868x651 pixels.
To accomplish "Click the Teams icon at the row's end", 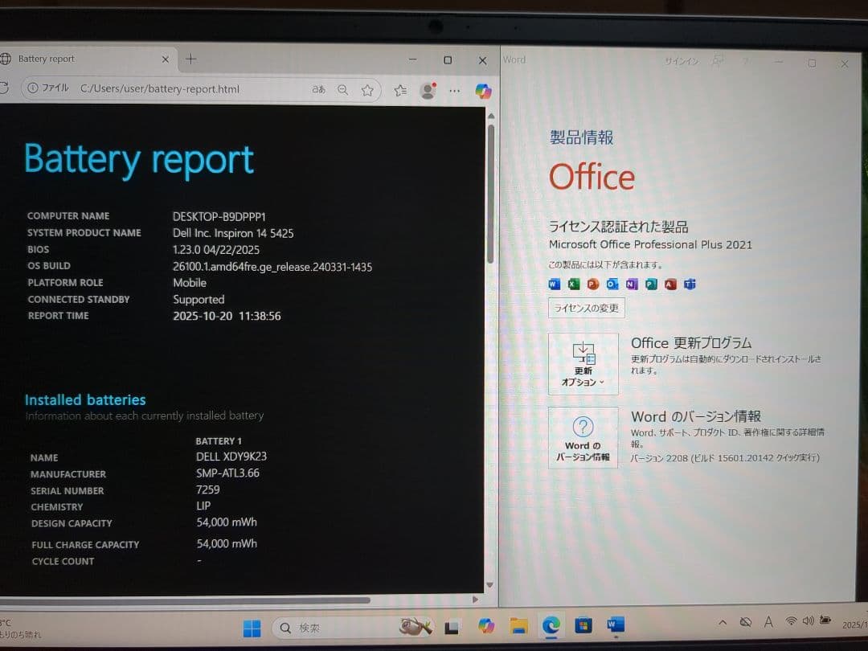I will point(690,284).
